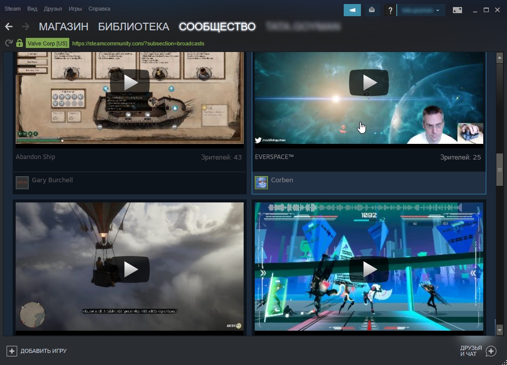The height and width of the screenshot is (365, 507).
Task: Switch to the БИБЛИОТЕКА tab
Action: tap(133, 26)
